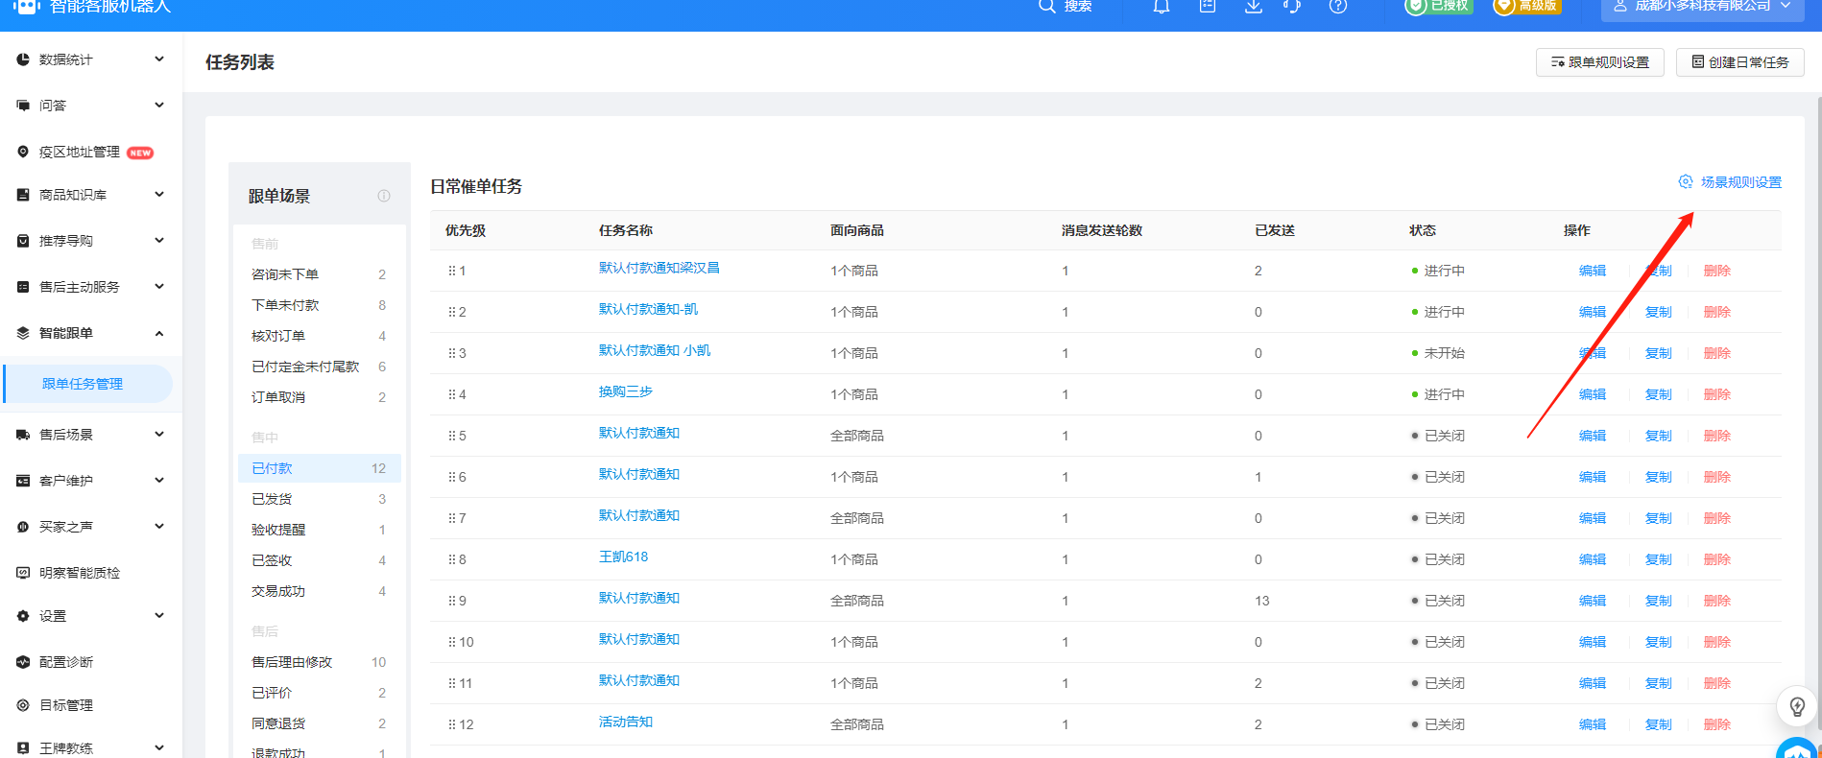Viewport: 1822px width, 758px height.
Task: Expand the 客户维护 menu chevron
Action: click(159, 481)
